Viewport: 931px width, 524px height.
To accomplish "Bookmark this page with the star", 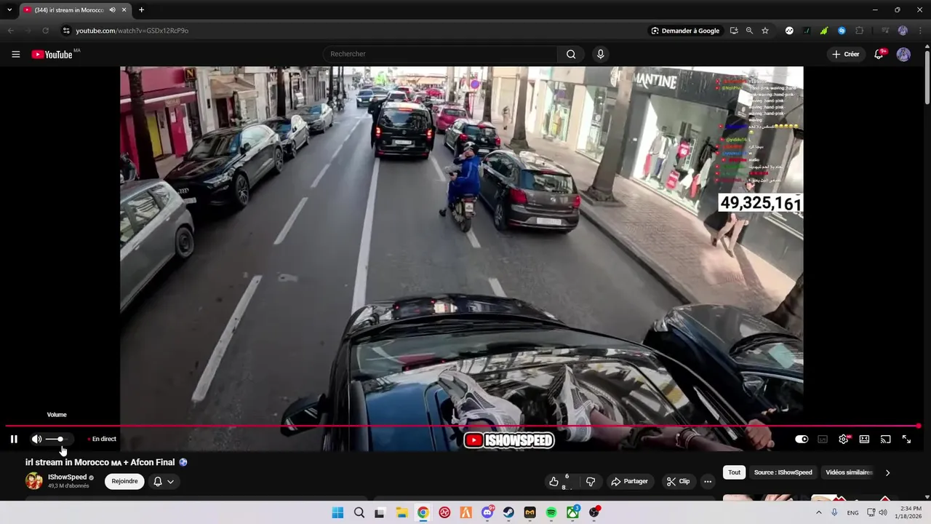I will pos(765,31).
